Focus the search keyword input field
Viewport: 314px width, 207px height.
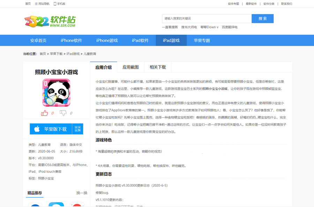(207, 18)
